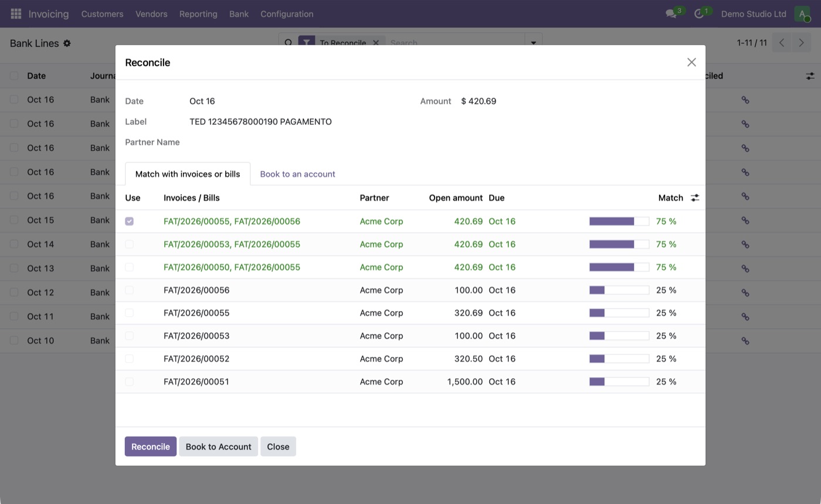The width and height of the screenshot is (821, 504).
Task: Click reconcile link icon in Oct 10 row
Action: (x=745, y=340)
